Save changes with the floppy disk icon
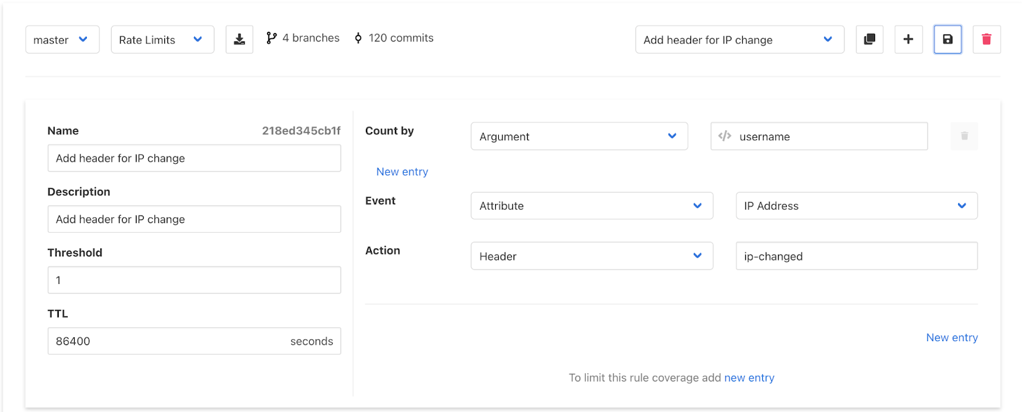Viewport: 1022px width, 412px height. [948, 40]
